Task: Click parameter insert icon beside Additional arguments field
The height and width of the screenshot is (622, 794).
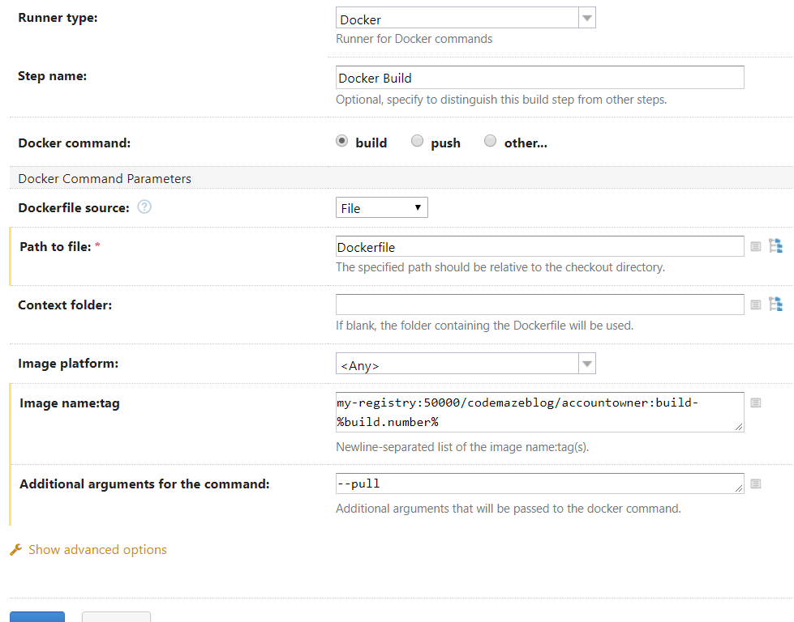Action: click(x=756, y=484)
